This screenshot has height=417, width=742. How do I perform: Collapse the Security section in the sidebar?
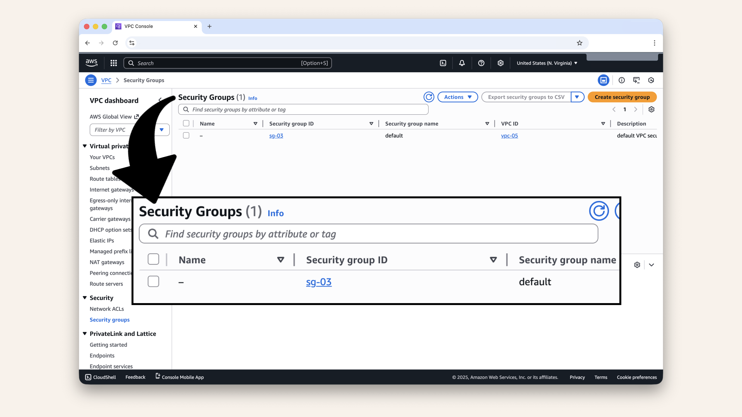pos(85,298)
